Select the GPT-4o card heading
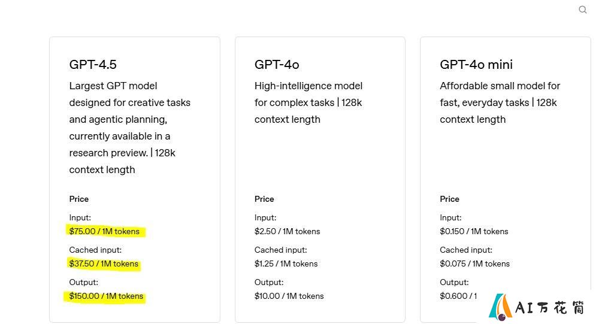This screenshot has height=324, width=596. (277, 65)
